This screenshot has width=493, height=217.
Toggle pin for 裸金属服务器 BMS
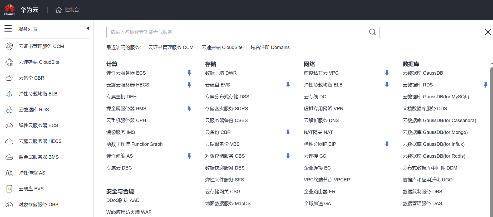click(x=189, y=109)
